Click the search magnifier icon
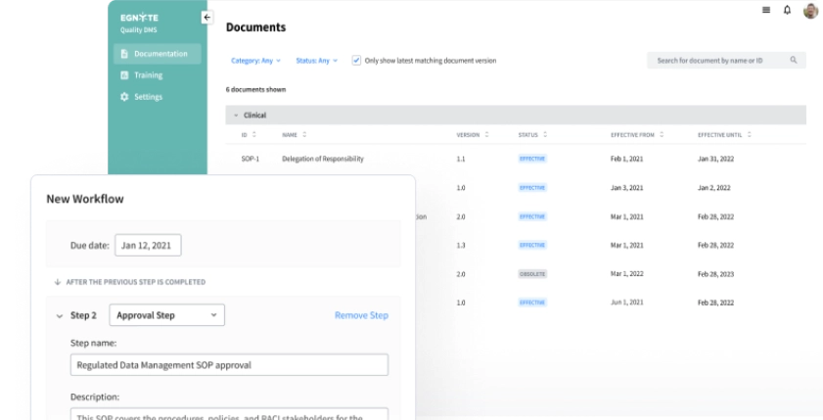This screenshot has height=420, width=823. click(794, 61)
